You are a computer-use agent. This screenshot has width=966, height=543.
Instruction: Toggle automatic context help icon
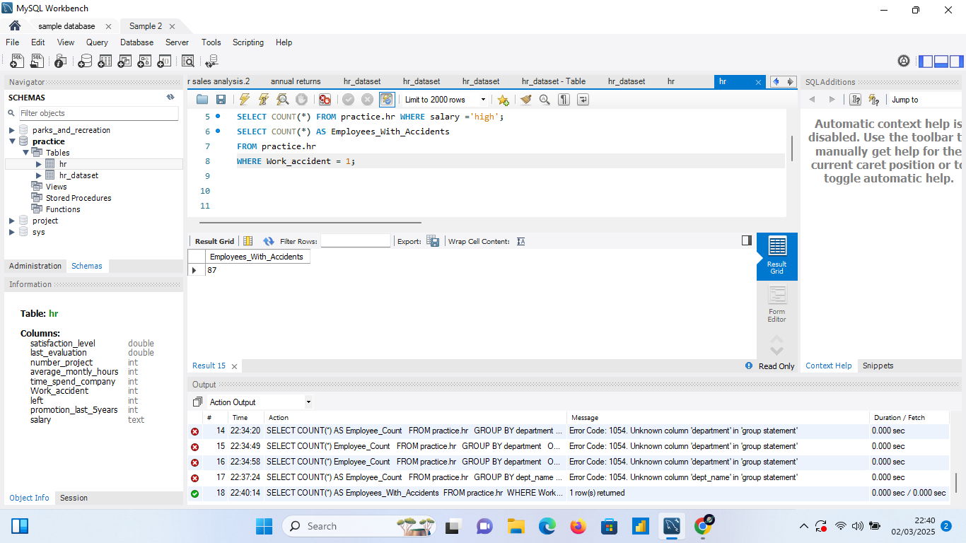(874, 100)
